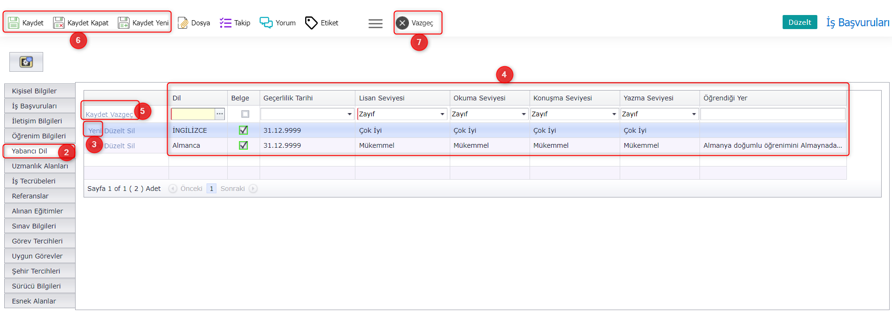Switch to Öğrenim Bilgileri tab
The width and height of the screenshot is (892, 311).
(x=40, y=136)
